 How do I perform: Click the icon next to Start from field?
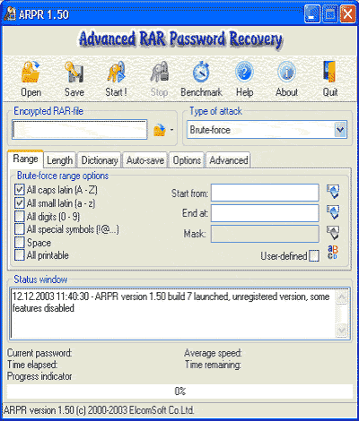click(x=333, y=192)
